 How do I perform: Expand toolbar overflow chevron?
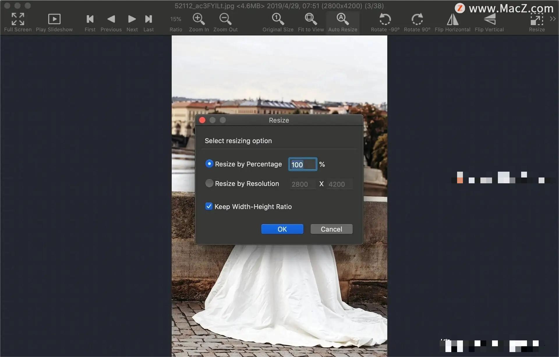(x=553, y=19)
